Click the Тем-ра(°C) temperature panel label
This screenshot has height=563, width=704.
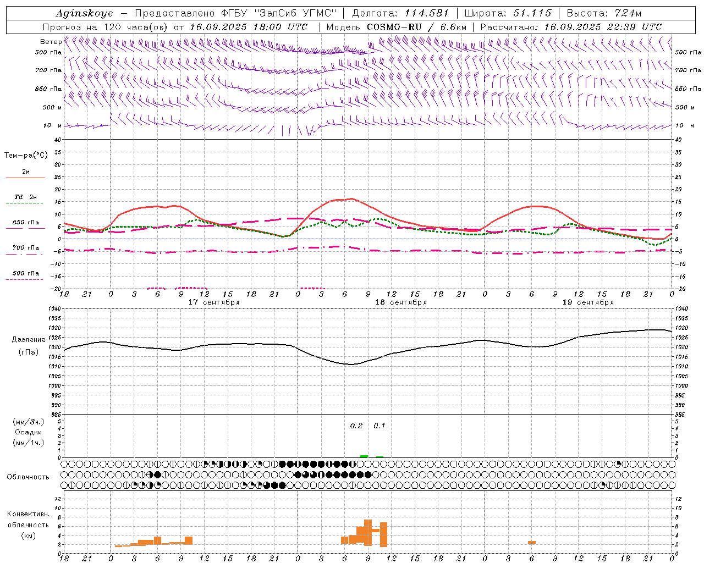[x=26, y=156]
